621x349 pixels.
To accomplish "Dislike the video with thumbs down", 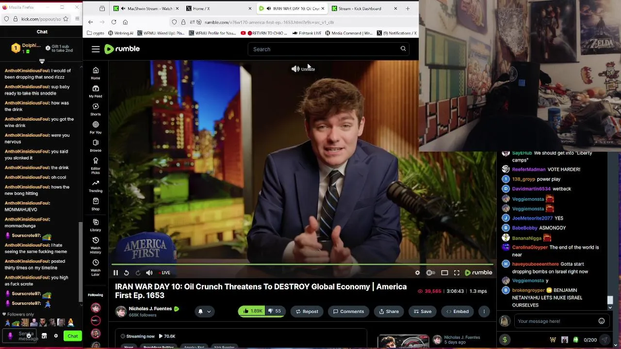I will click(275, 311).
